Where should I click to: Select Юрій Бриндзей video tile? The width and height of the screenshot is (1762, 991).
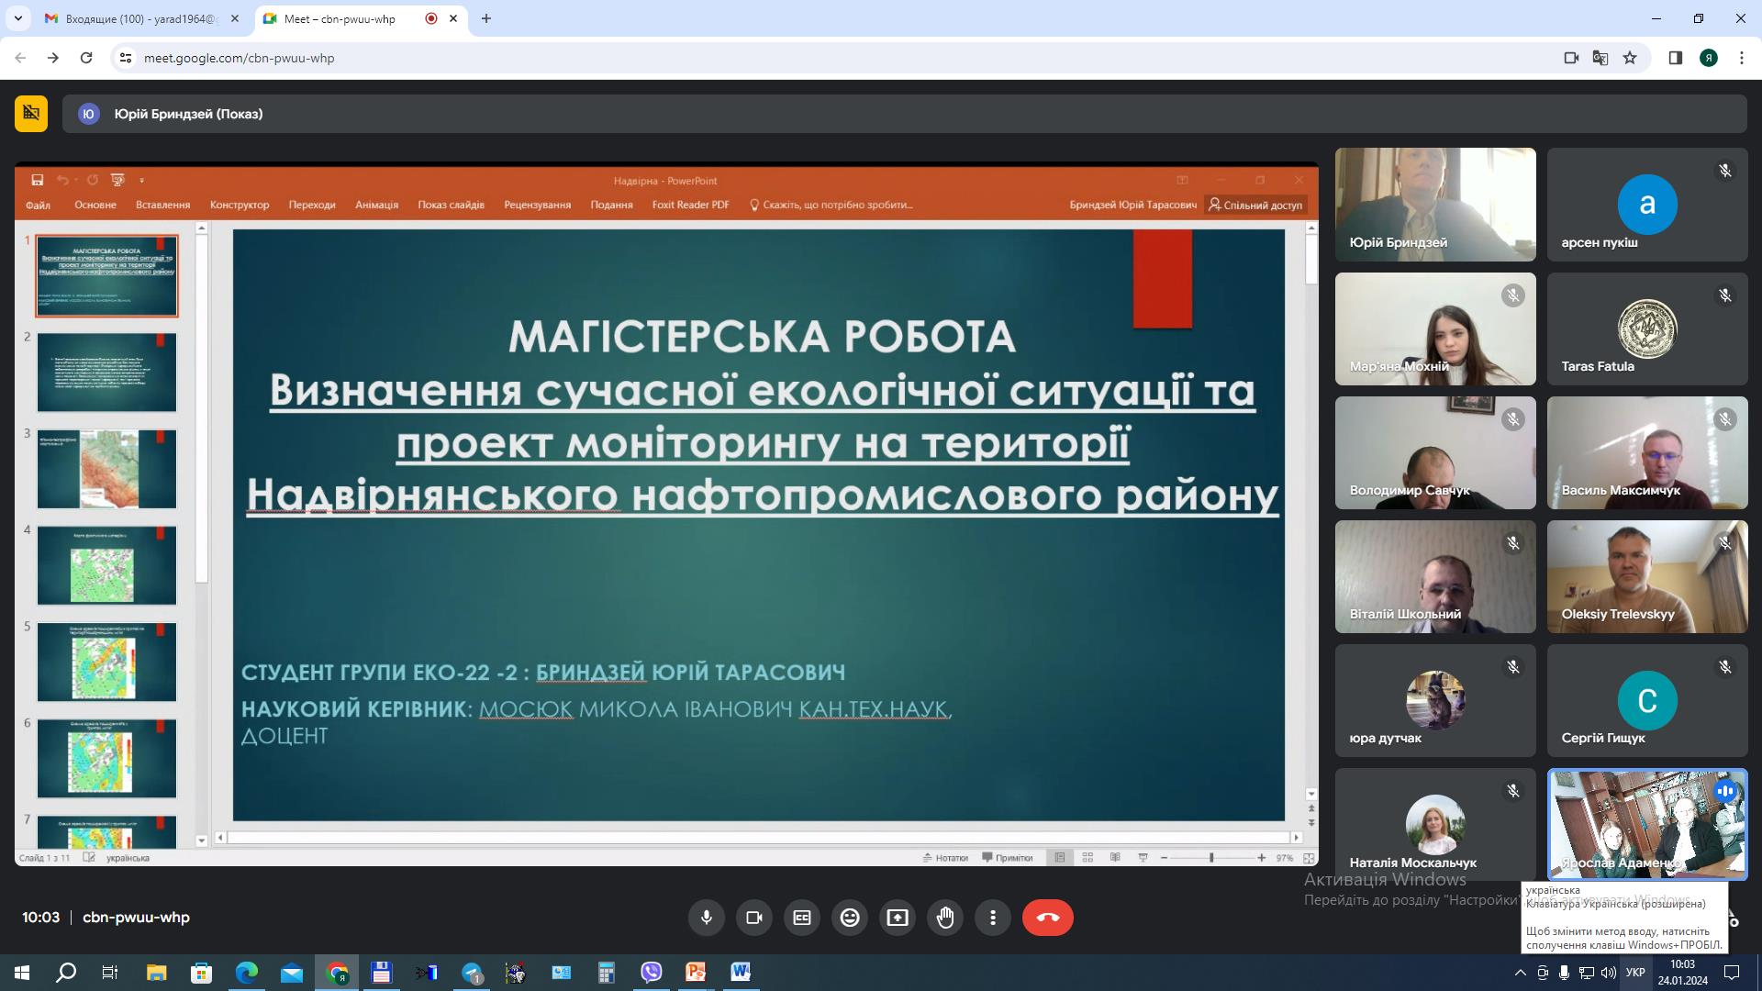1435,205
